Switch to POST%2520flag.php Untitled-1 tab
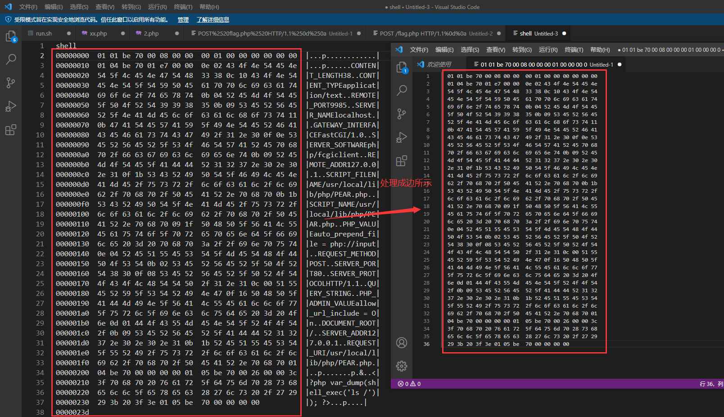 pos(275,33)
